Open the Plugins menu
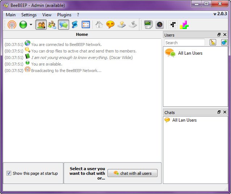231x194 pixels. click(64, 15)
